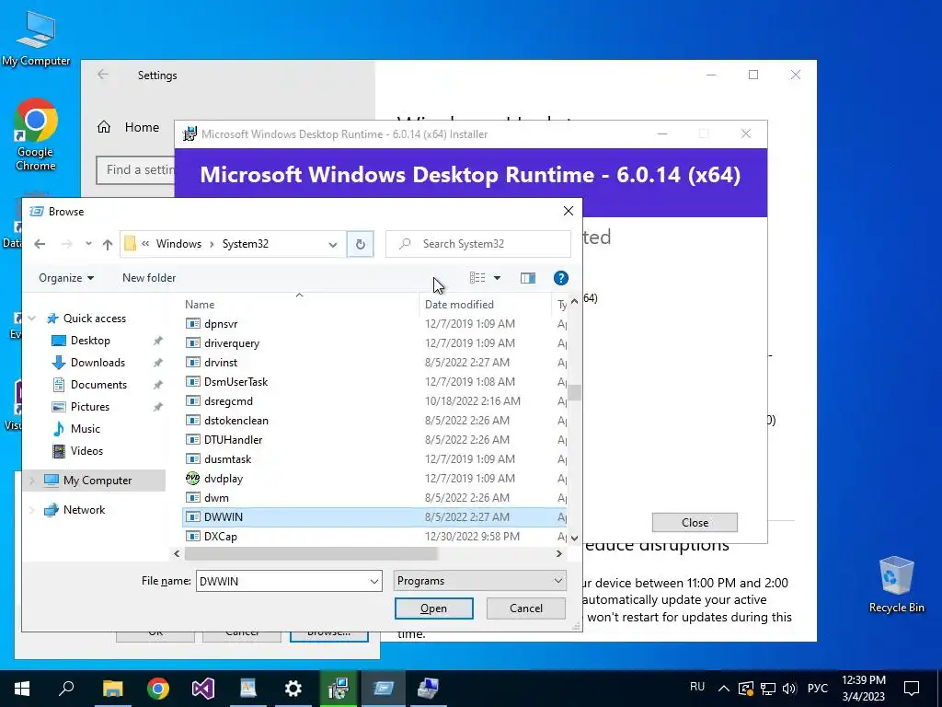This screenshot has width=942, height=707.
Task: Open the Programs file type dropdown
Action: click(x=479, y=581)
